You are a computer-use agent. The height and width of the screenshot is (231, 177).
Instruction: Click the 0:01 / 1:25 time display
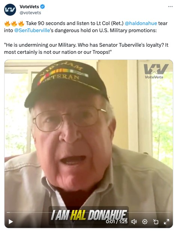tap(116, 222)
